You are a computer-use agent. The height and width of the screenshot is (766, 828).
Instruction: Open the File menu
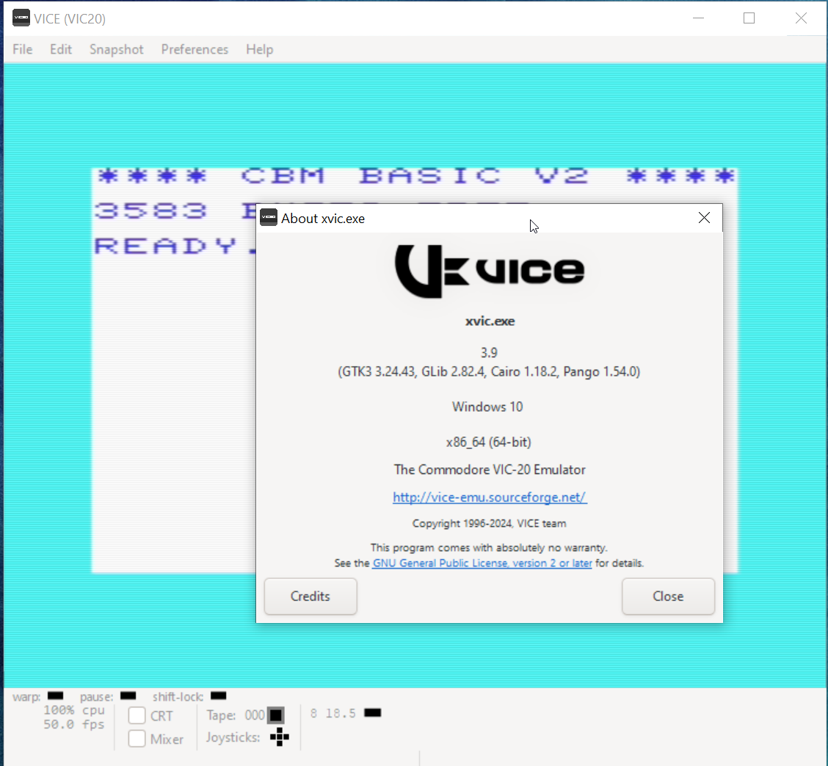coord(23,49)
